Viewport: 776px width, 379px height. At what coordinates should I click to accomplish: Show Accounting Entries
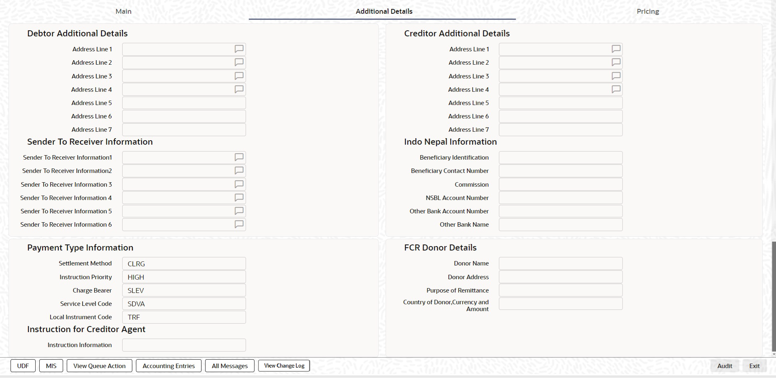point(169,366)
